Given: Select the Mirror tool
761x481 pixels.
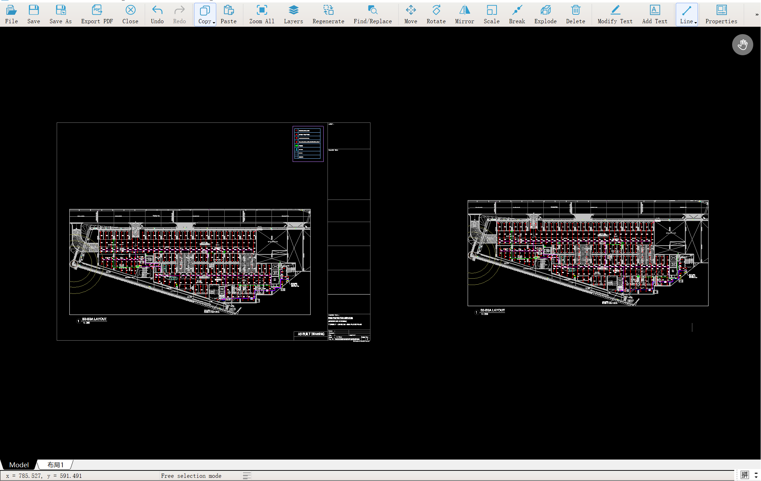Looking at the screenshot, I should coord(464,14).
